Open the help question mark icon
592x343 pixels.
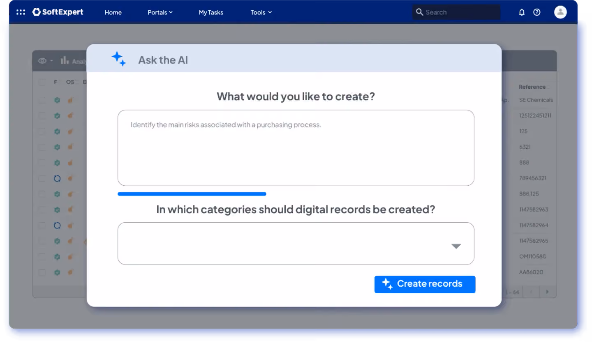click(x=537, y=12)
